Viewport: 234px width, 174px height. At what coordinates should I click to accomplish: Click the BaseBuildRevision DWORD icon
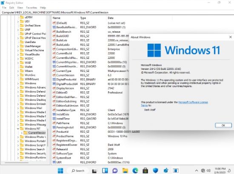click(x=54, y=27)
